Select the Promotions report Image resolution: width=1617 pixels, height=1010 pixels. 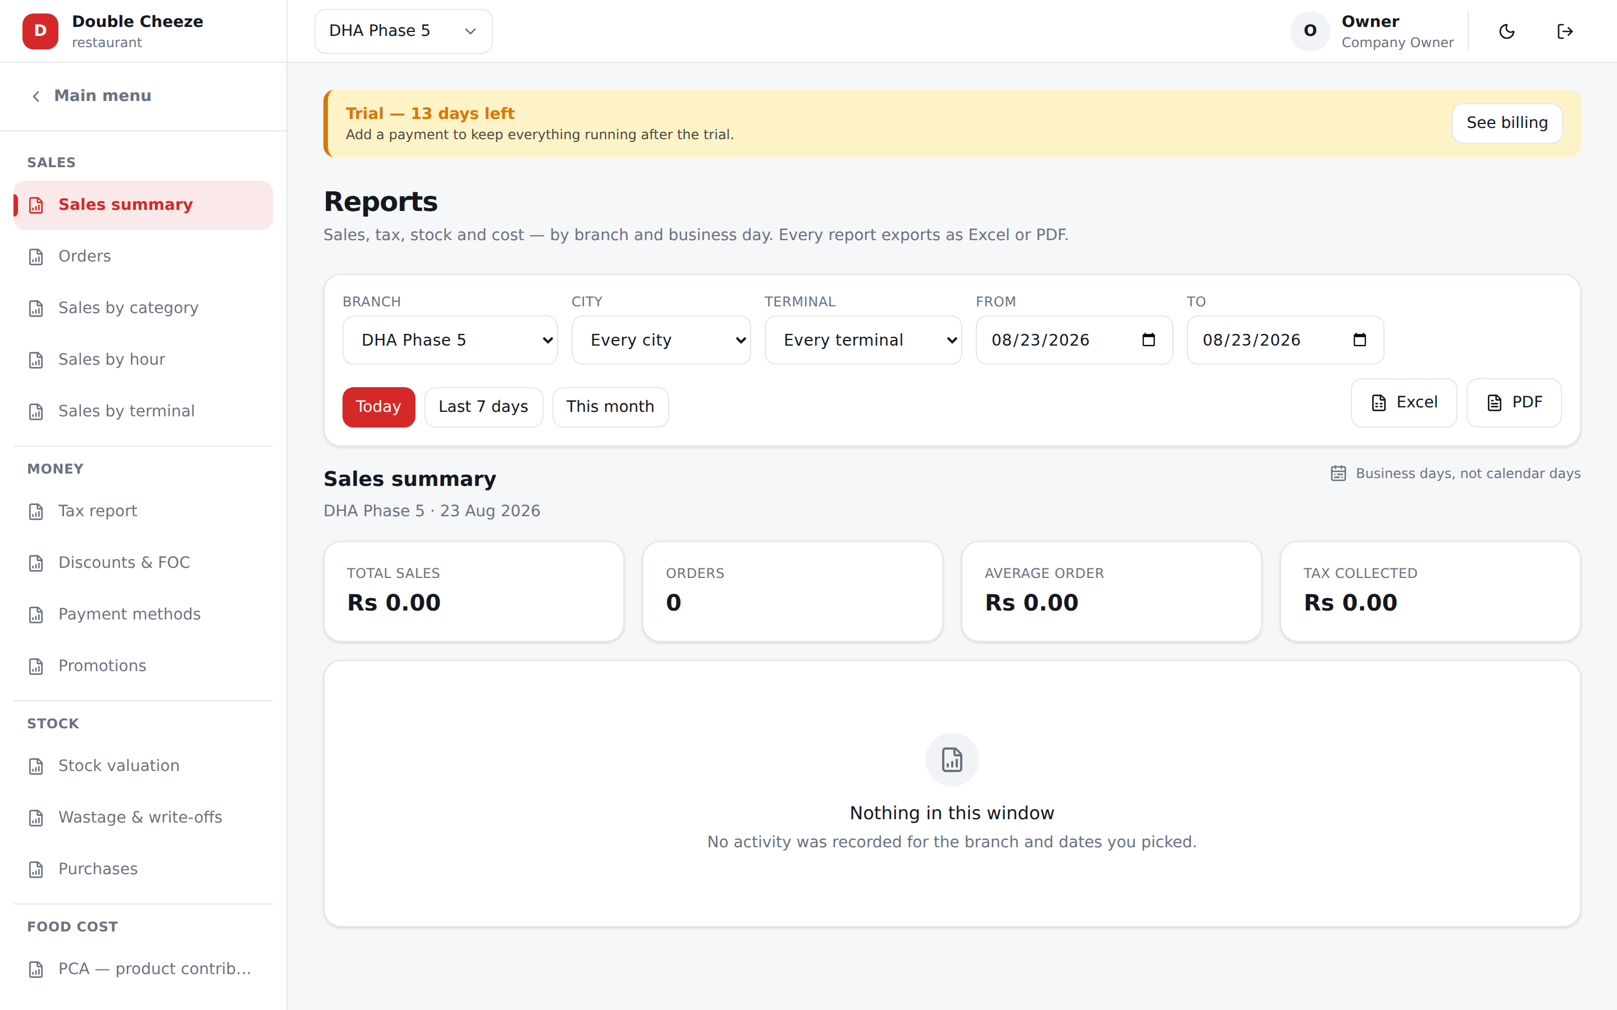(143, 666)
